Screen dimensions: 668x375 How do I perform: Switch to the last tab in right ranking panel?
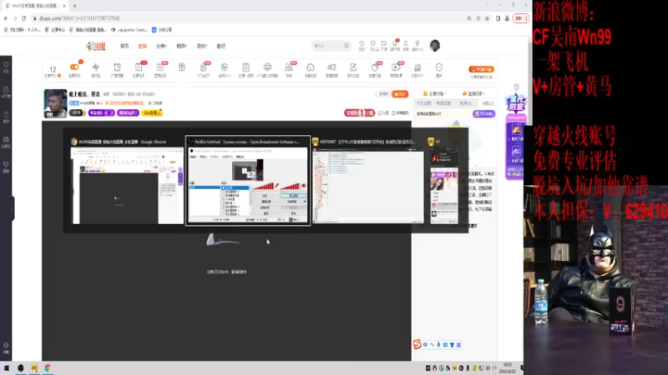(x=487, y=103)
